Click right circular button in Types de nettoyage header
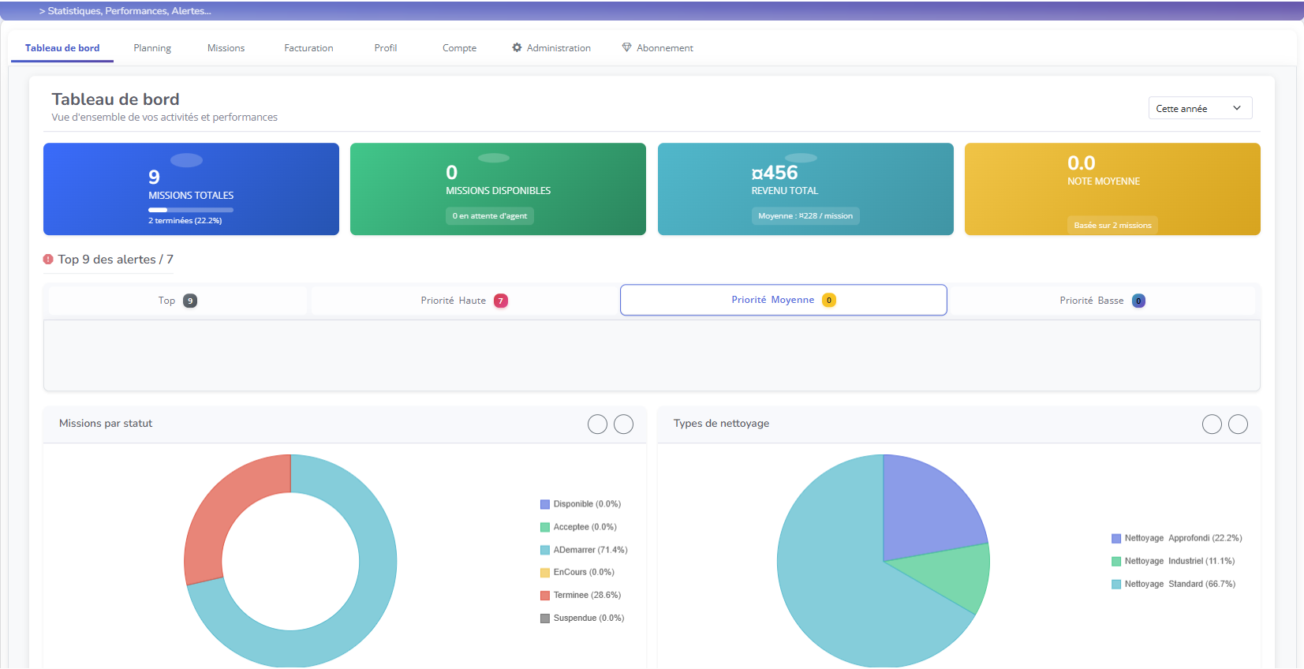Viewport: 1304px width, 669px height. [1238, 424]
